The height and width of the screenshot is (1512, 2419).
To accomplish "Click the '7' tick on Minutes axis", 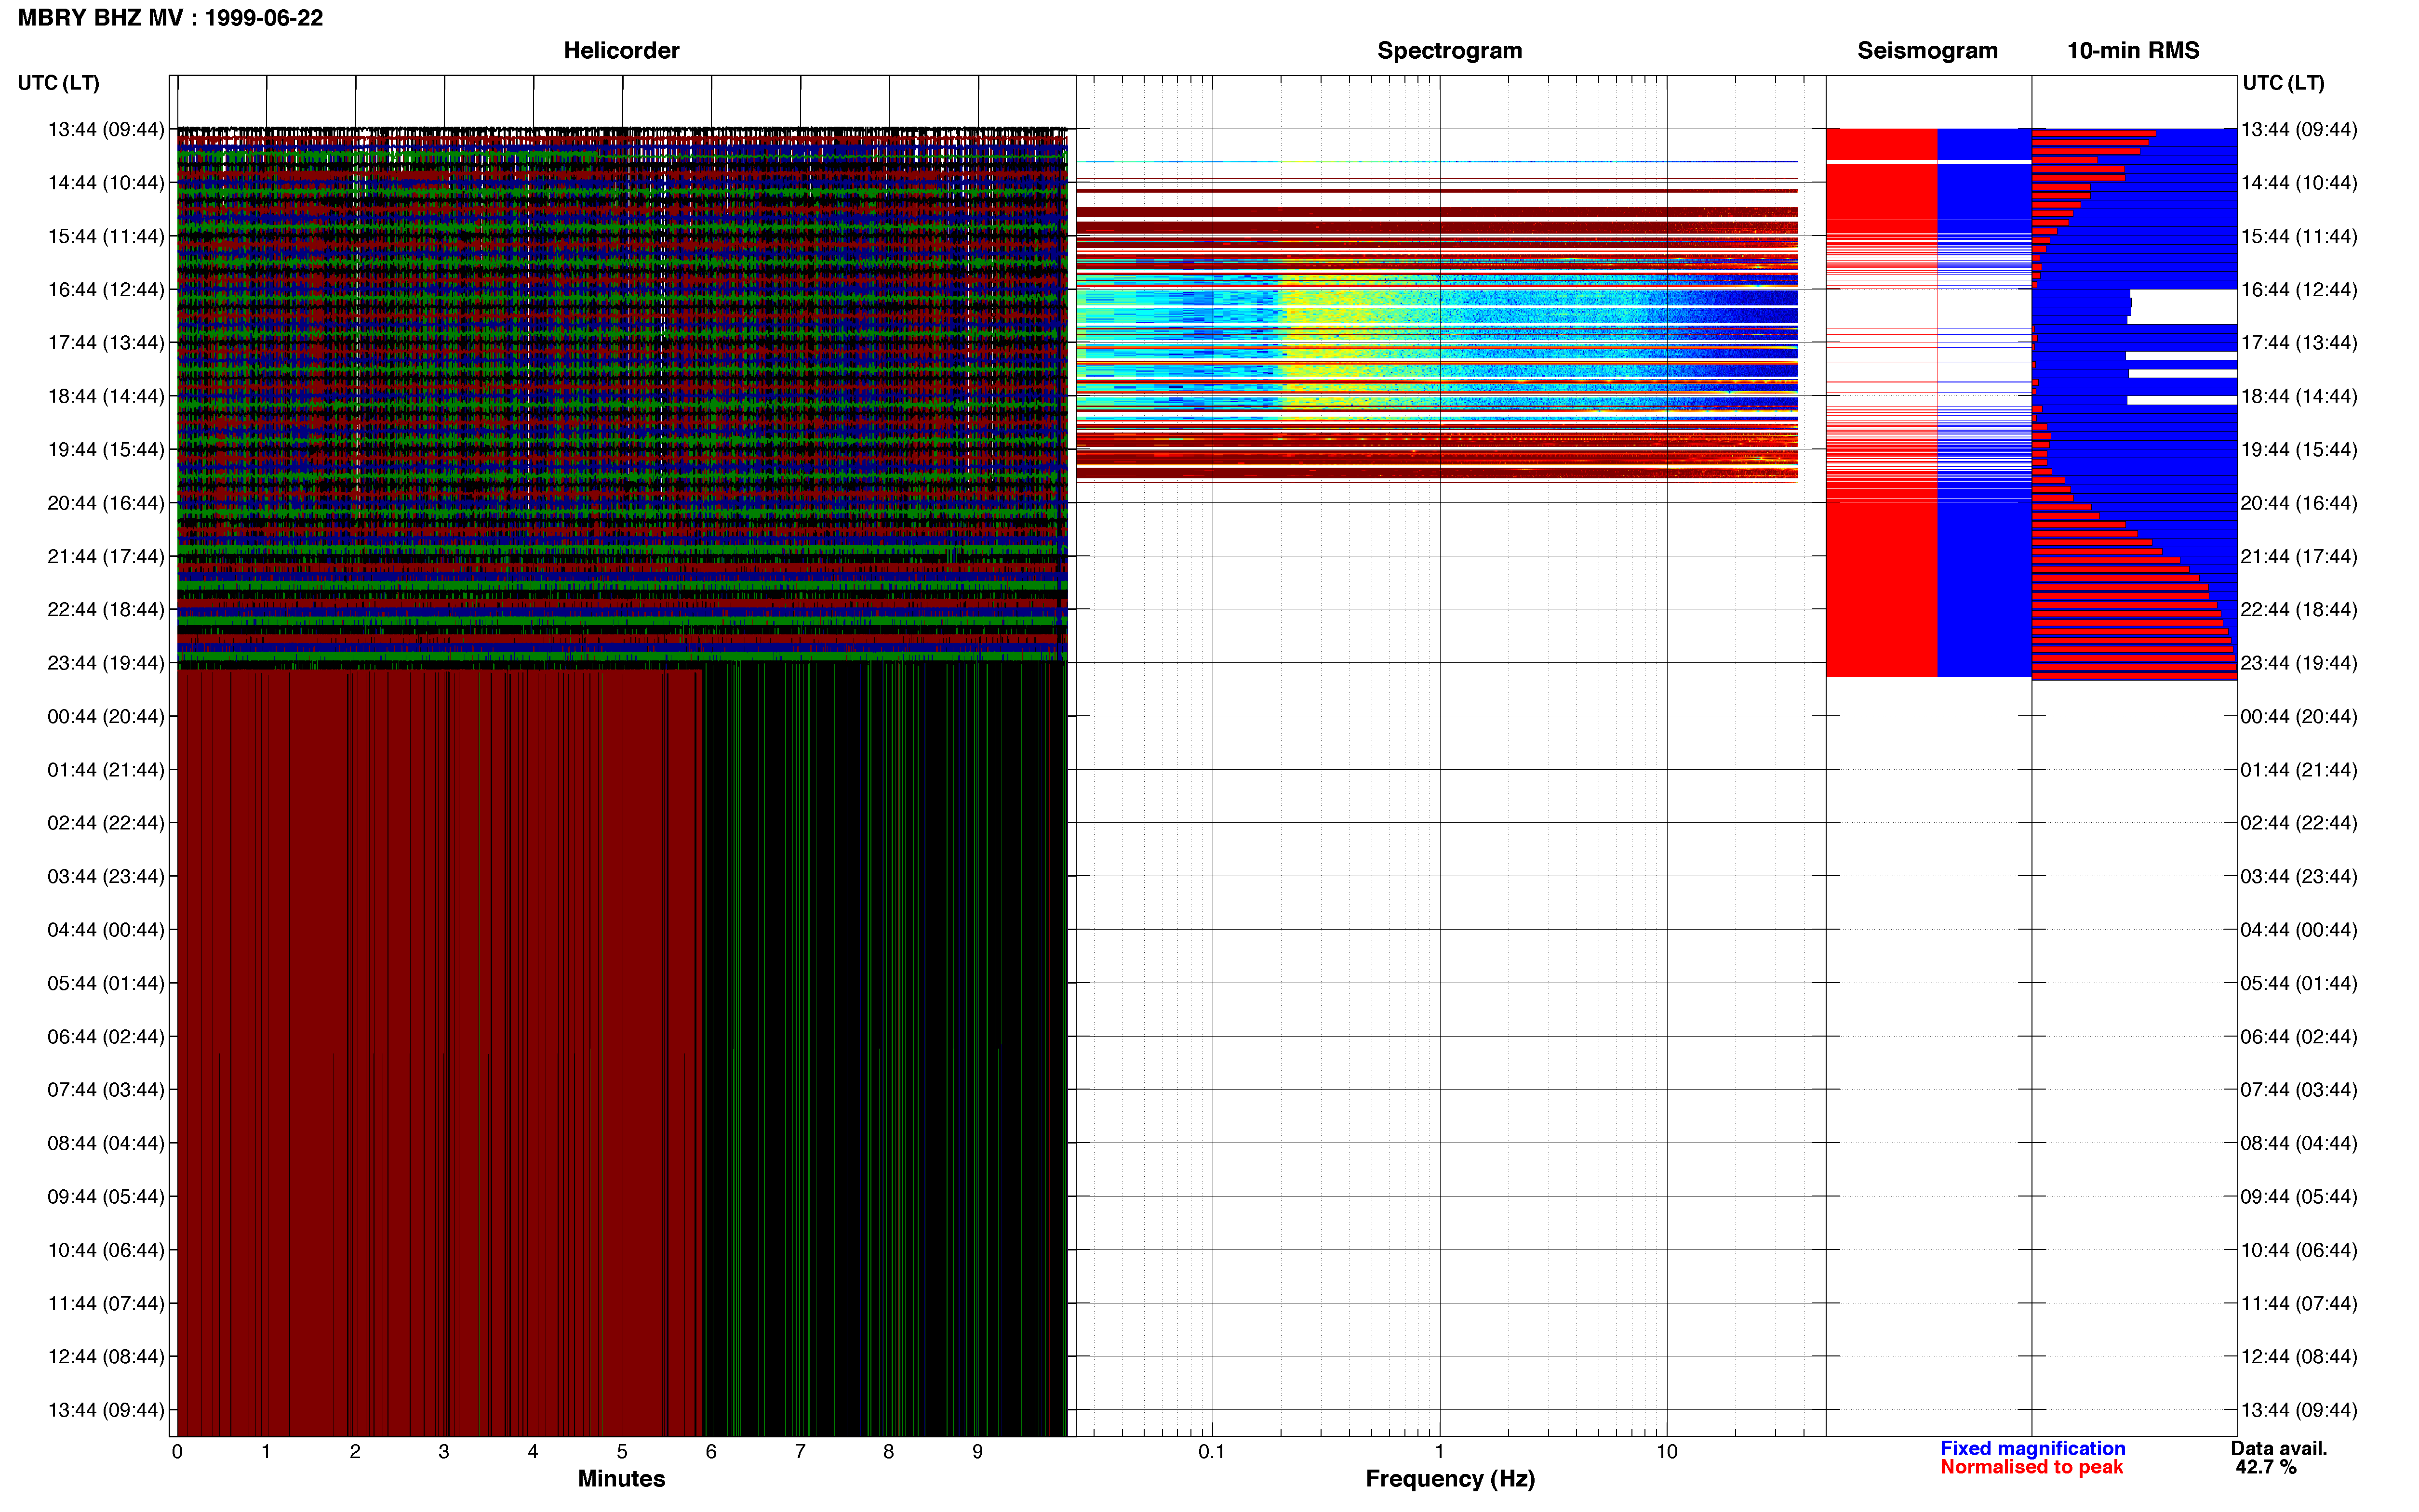I will click(801, 1452).
